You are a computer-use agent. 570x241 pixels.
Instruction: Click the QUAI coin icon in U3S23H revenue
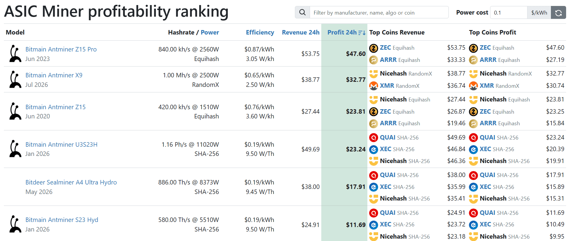pos(374,137)
